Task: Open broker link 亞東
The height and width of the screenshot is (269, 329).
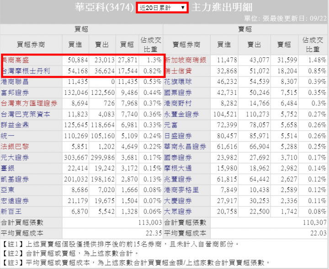Action: pos(8,190)
